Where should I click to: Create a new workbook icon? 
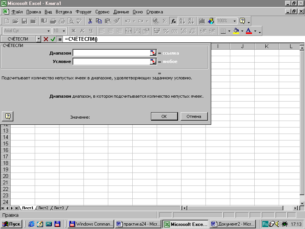[x=7, y=21]
